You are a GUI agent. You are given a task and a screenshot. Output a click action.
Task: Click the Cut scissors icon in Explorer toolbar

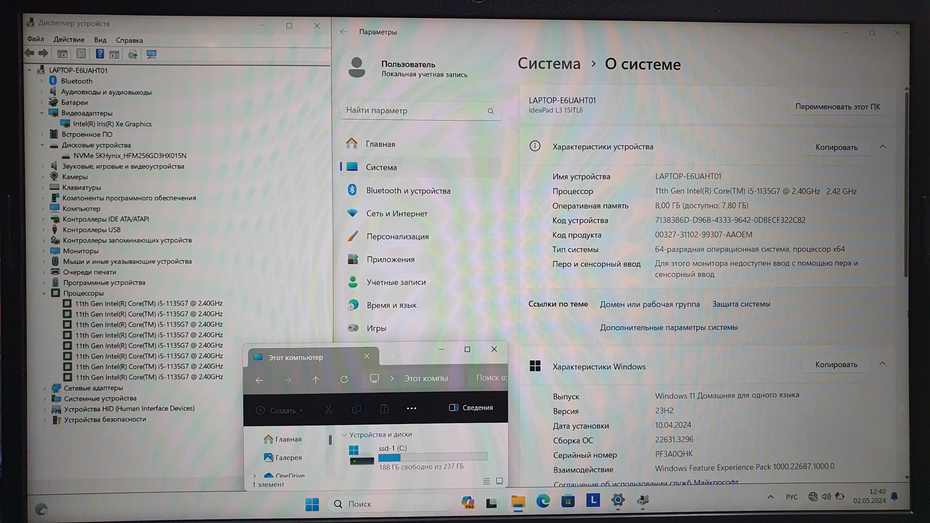click(x=328, y=410)
